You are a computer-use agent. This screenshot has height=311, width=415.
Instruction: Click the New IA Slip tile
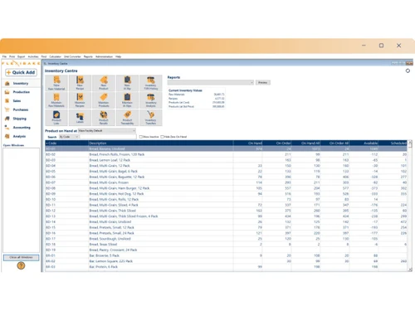pos(127,83)
